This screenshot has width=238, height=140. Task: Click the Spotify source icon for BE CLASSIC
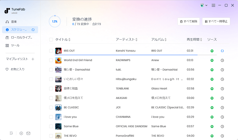(x=212, y=107)
